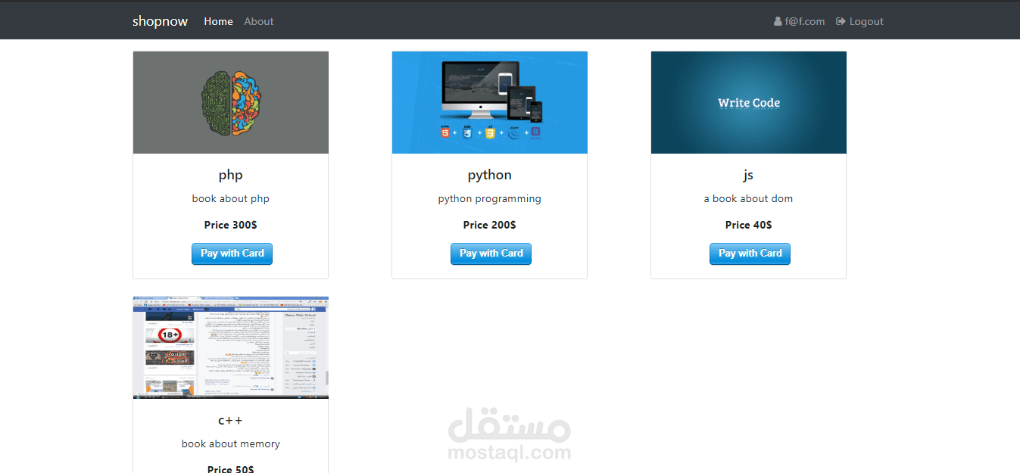The image size is (1020, 473).
Task: Select the python product title
Action: [x=490, y=176]
